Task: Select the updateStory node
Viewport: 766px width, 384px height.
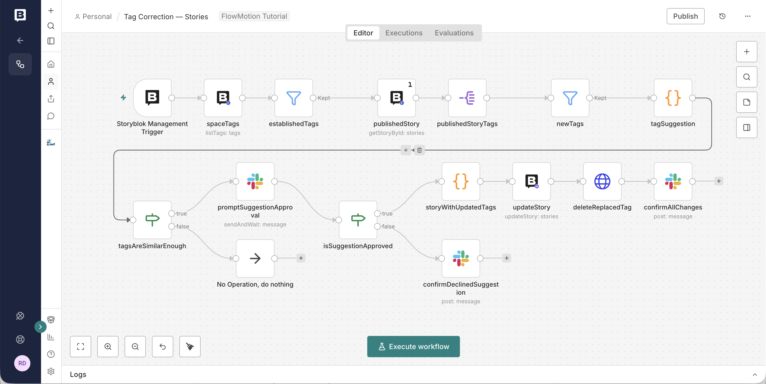Action: click(x=531, y=181)
